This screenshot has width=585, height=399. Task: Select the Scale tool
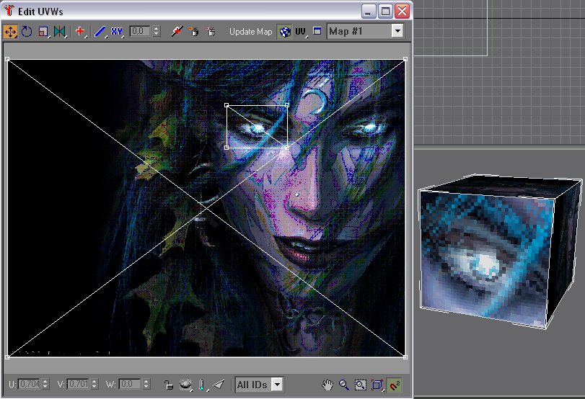(x=43, y=32)
